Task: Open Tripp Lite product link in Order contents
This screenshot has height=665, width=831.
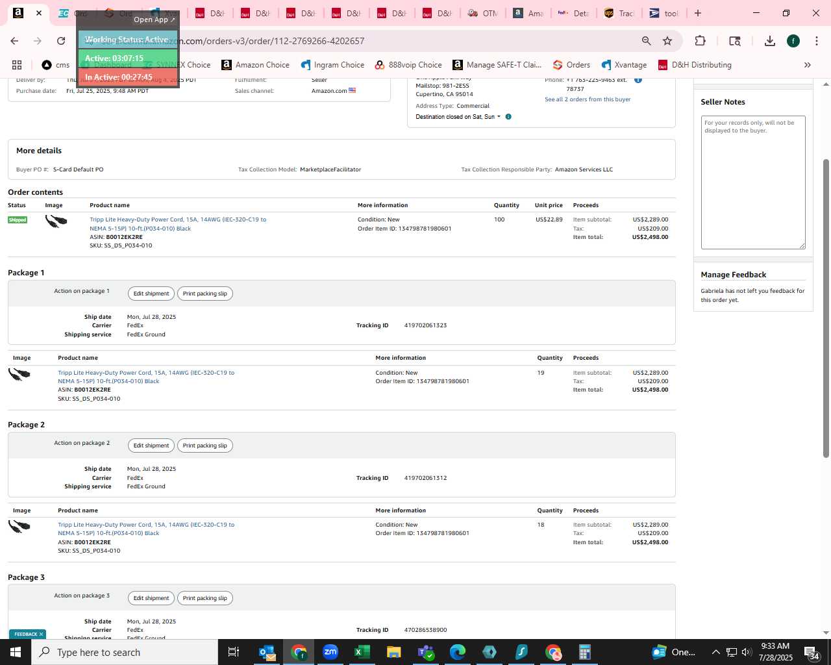Action: click(178, 224)
